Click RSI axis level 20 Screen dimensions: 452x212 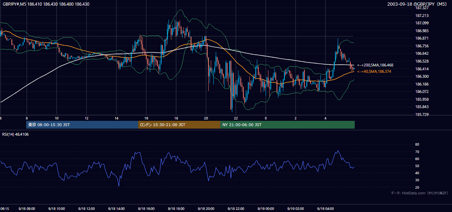417,187
